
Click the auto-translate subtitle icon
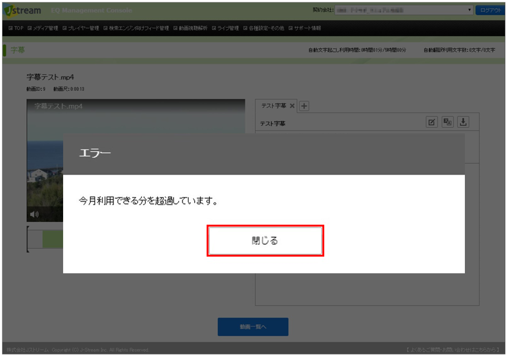click(448, 122)
